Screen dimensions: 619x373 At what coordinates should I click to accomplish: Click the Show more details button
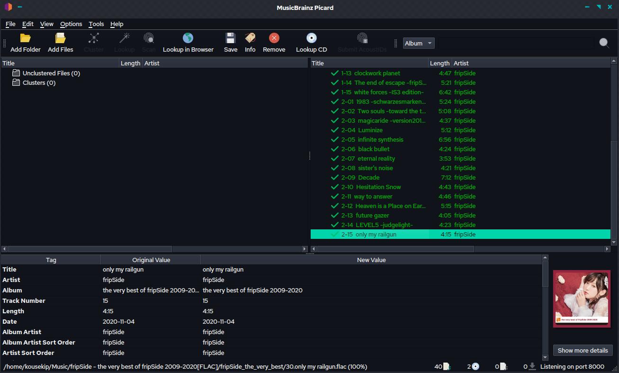(583, 351)
